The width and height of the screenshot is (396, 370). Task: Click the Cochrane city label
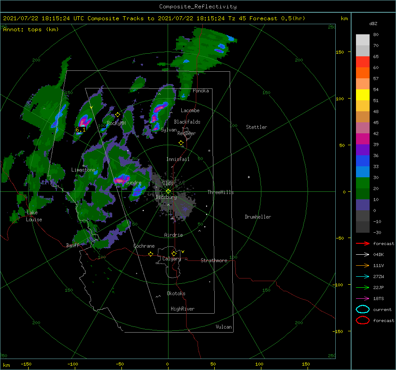coord(144,246)
